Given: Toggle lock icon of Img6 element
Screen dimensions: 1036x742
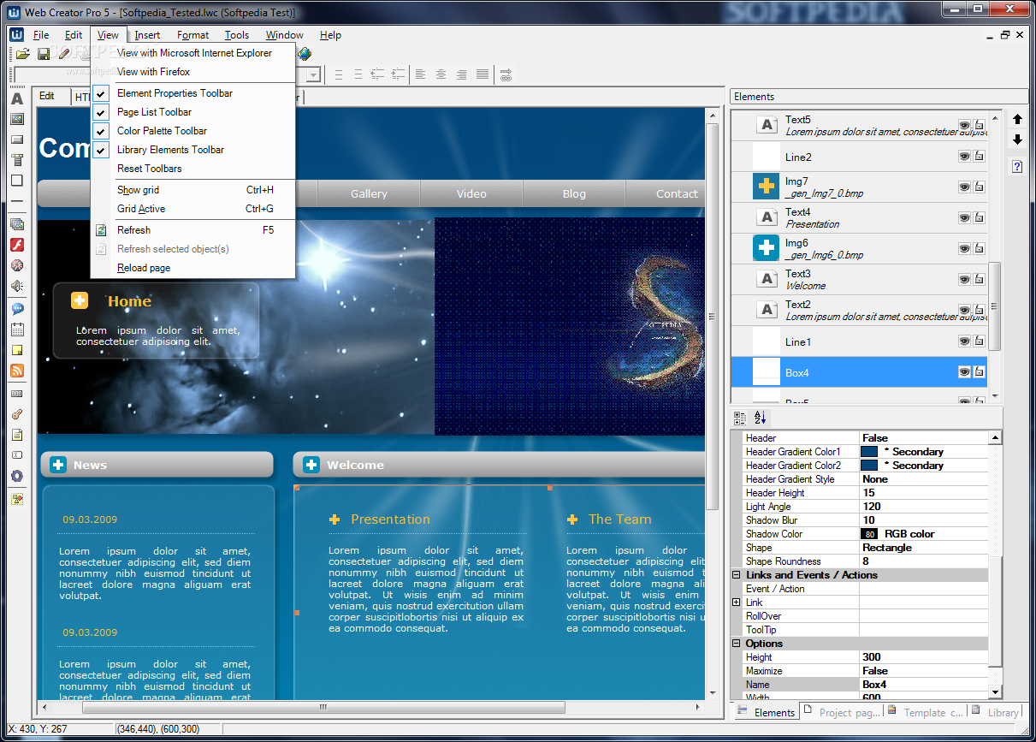Looking at the screenshot, I should (x=979, y=249).
